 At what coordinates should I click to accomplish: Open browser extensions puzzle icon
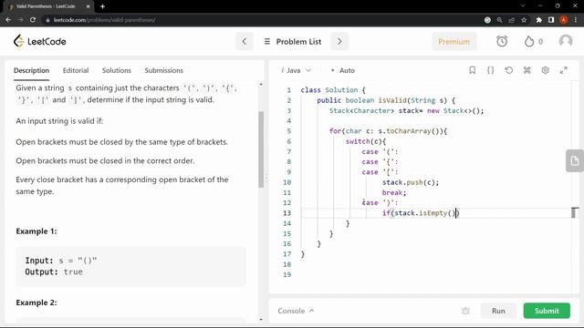(x=539, y=20)
